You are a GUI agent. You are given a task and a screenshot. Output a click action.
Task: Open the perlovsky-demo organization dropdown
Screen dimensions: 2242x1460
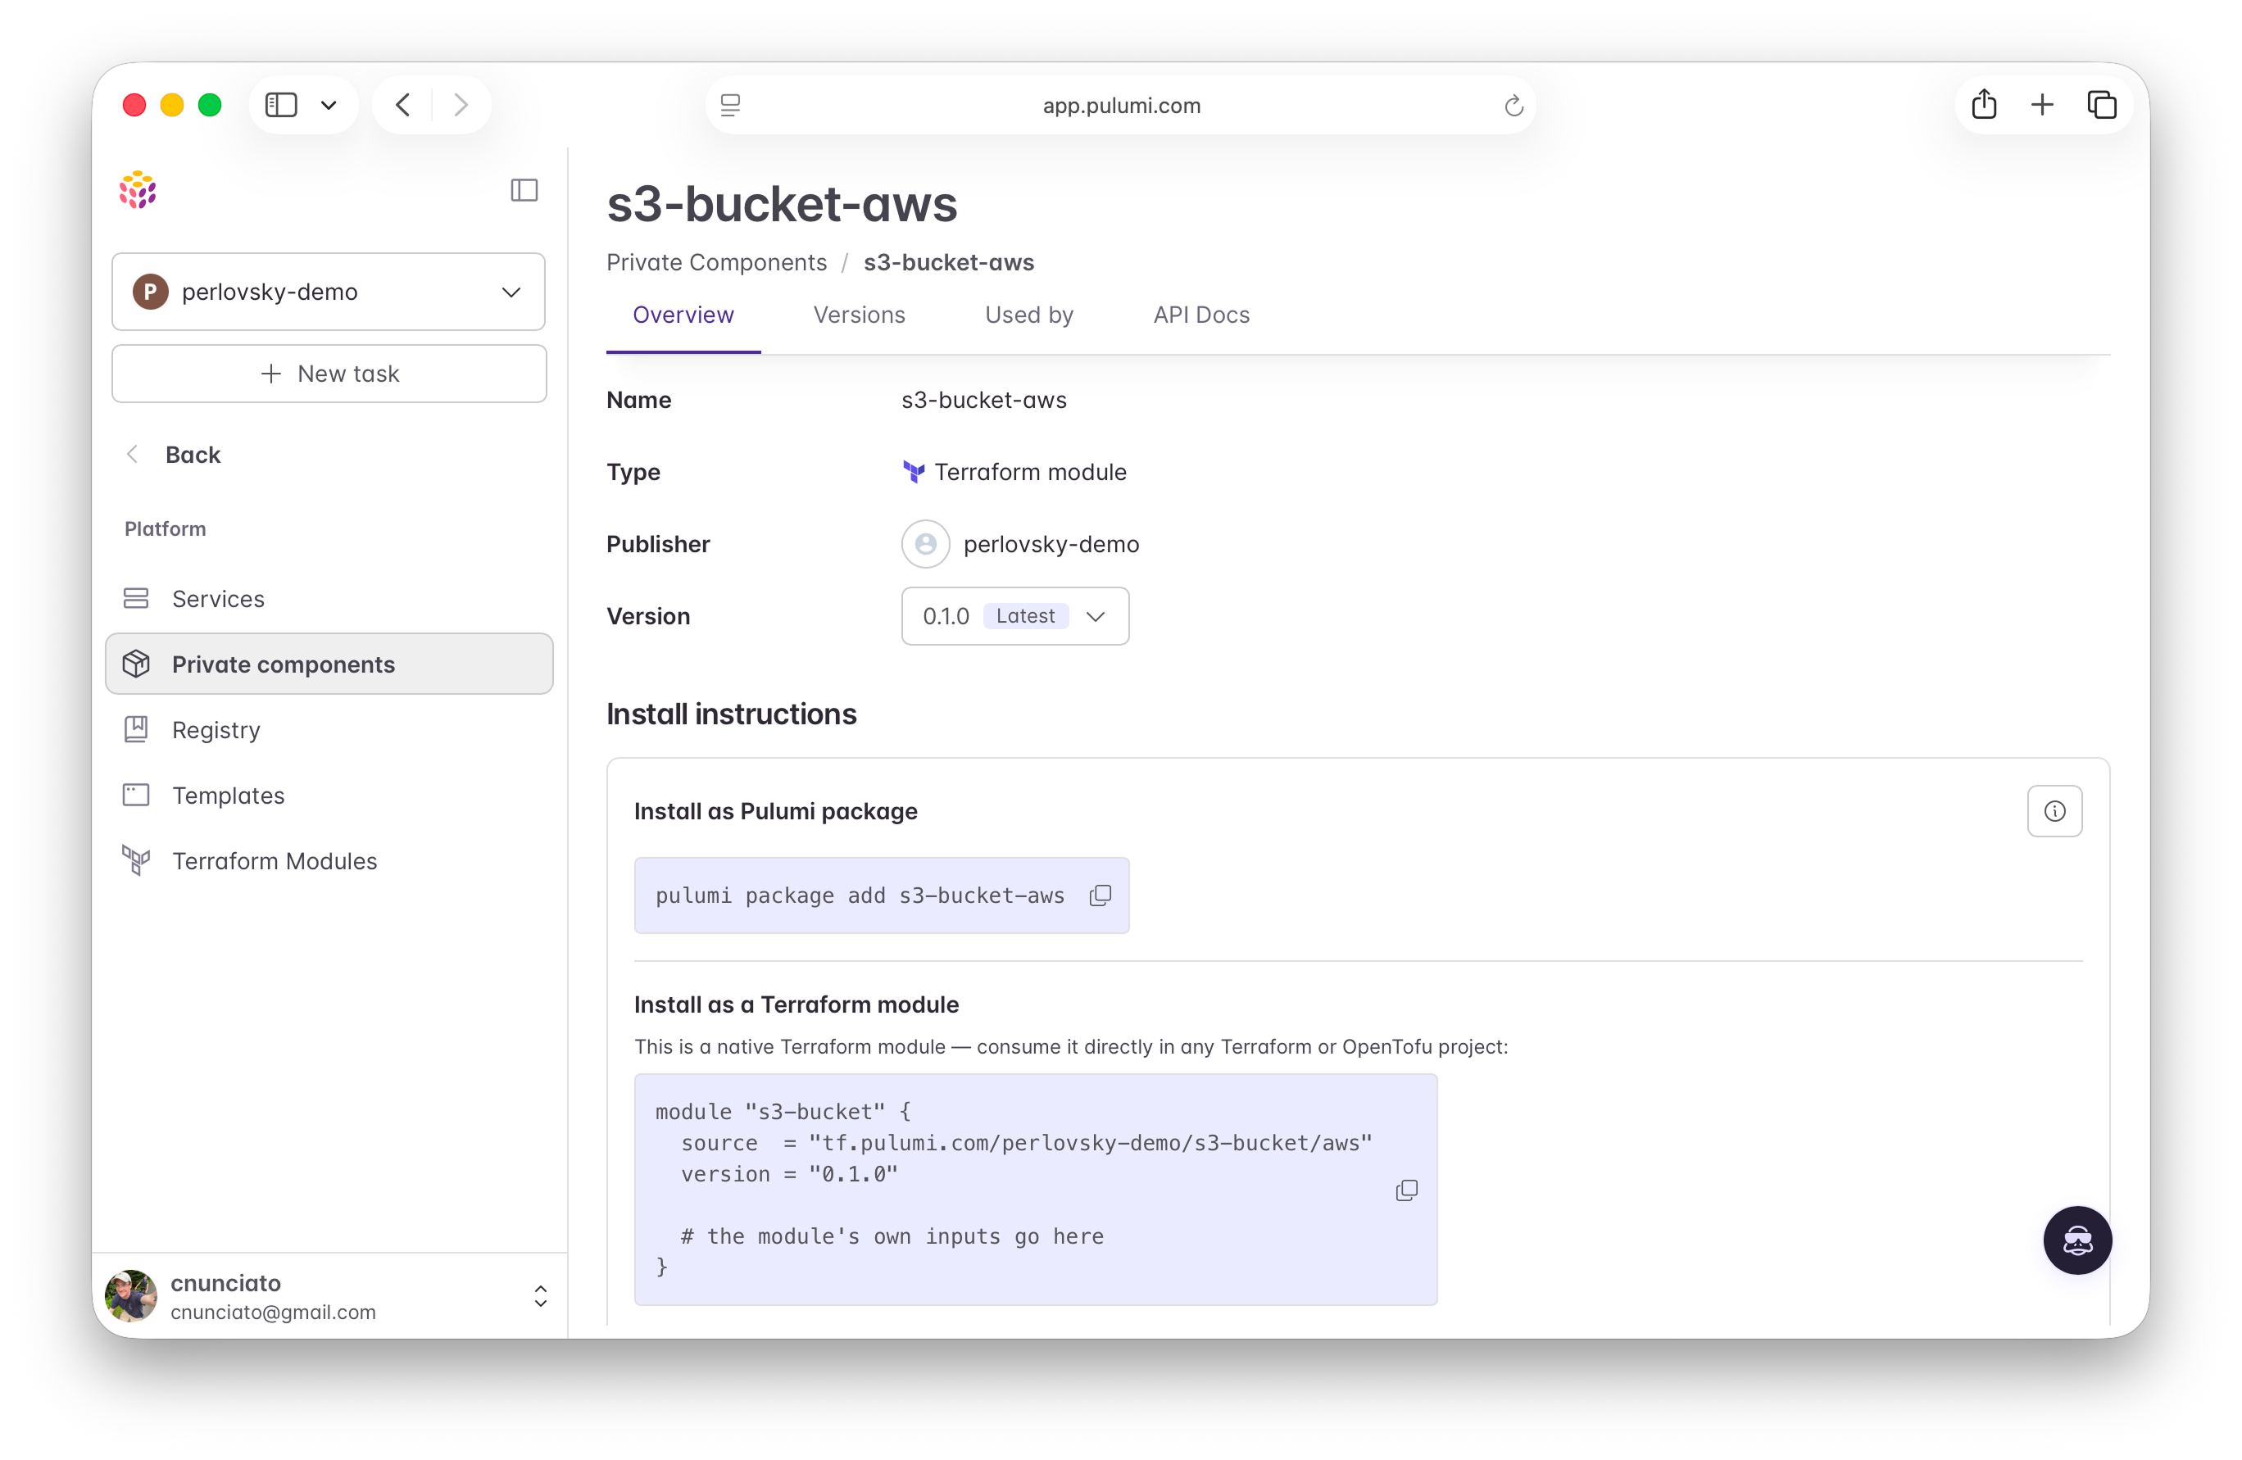[328, 291]
